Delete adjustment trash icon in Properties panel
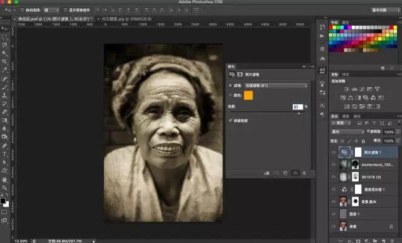Viewport: 402px width, 243px height. click(304, 173)
